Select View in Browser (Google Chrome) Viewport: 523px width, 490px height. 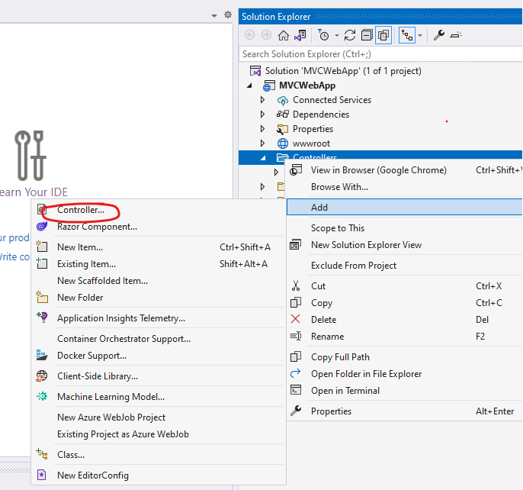point(379,170)
